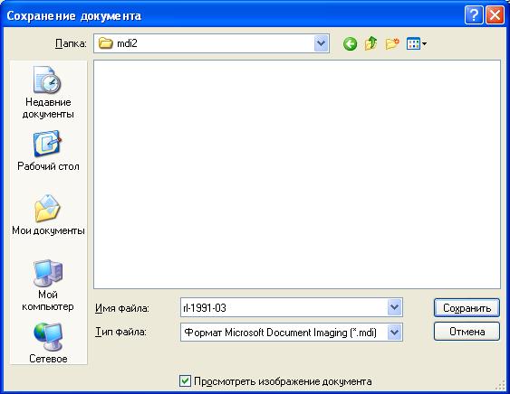Screen dimensions: 510x394
Task: Open Недавние документы shortcut
Action: pos(48,92)
